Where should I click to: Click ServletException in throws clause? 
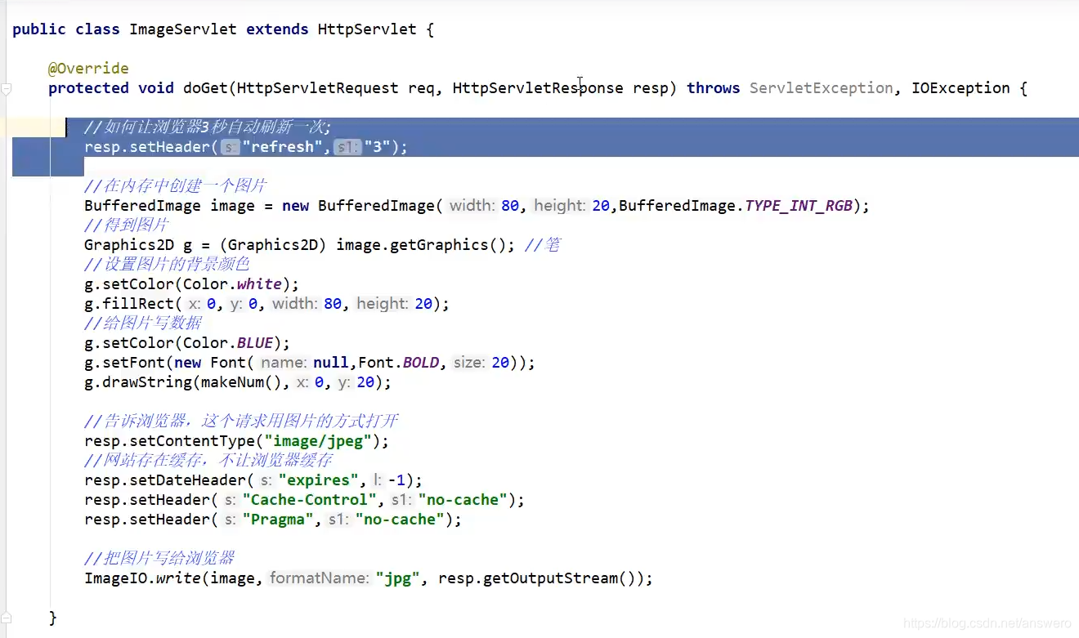point(822,88)
